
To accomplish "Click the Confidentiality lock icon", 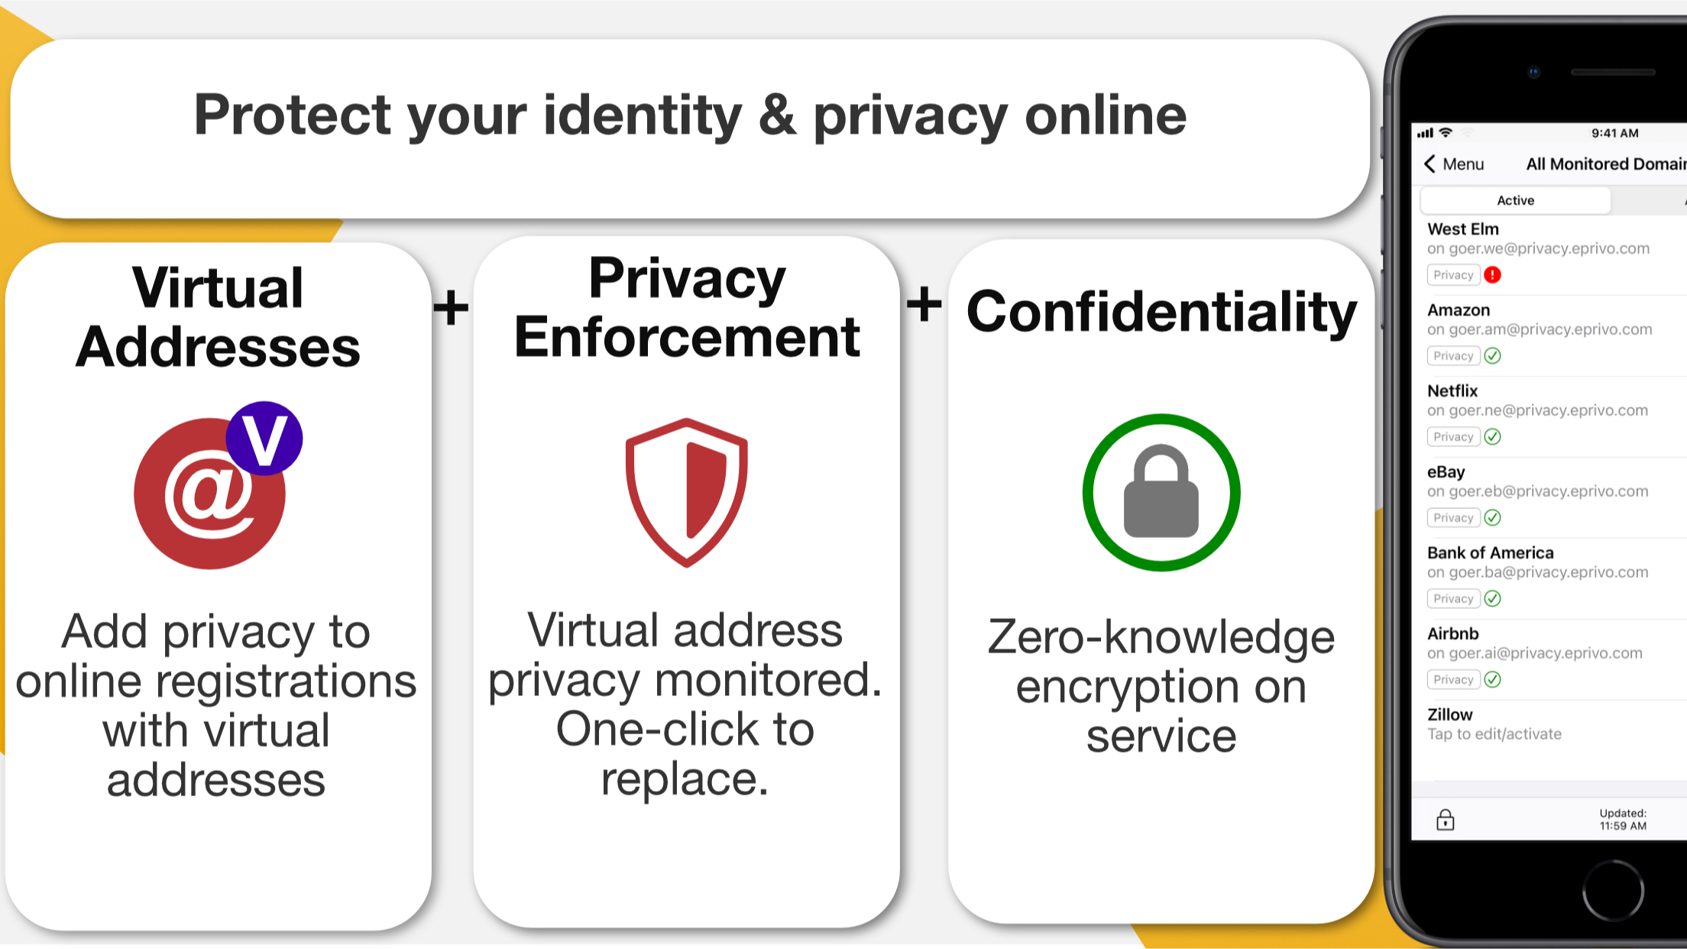I will 1160,491.
